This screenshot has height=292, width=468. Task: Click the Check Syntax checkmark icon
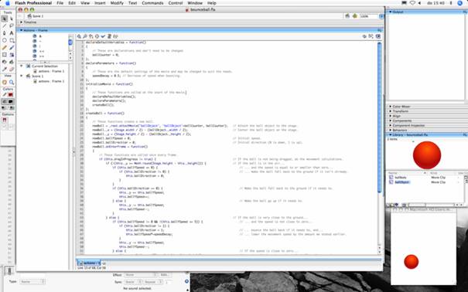tap(103, 36)
